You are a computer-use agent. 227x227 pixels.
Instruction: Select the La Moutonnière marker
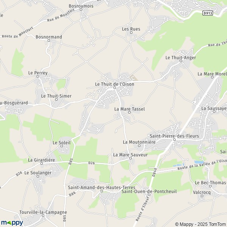tap(139, 146)
